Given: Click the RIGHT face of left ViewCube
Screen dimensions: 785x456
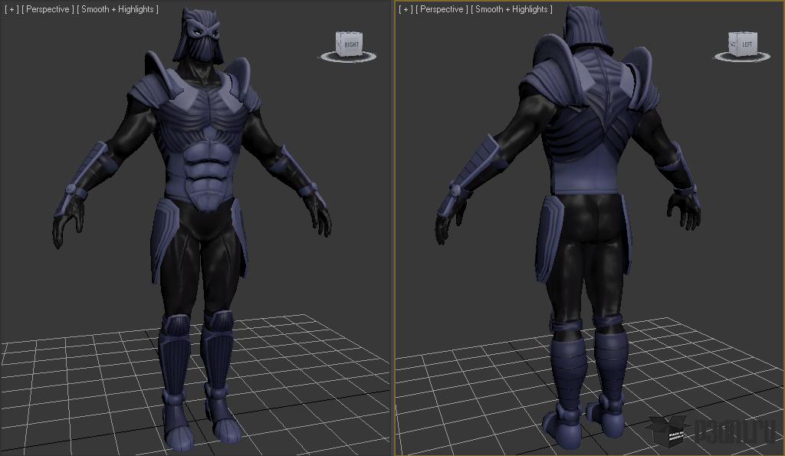Looking at the screenshot, I should click(x=351, y=44).
